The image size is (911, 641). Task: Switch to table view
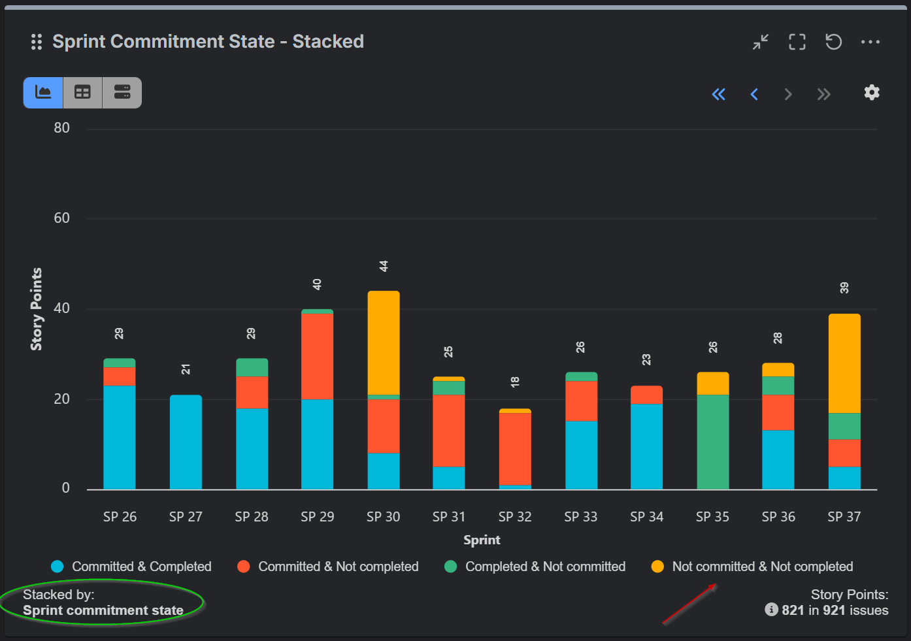82,92
